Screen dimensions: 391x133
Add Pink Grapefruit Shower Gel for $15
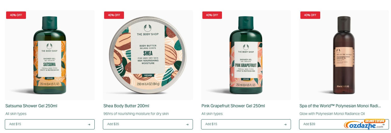click(246, 124)
